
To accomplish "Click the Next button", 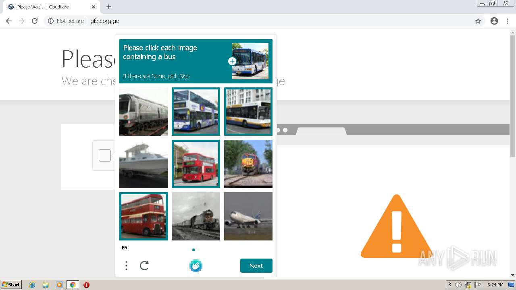I will click(256, 265).
